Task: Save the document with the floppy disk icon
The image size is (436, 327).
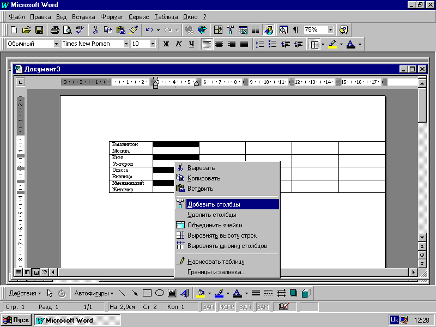Action: [39, 30]
